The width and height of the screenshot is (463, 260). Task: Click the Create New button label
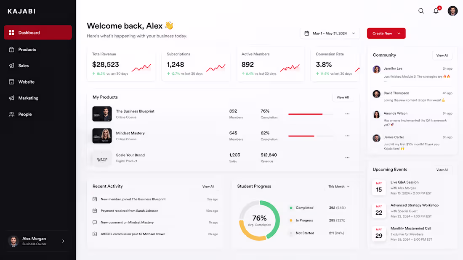tap(382, 33)
